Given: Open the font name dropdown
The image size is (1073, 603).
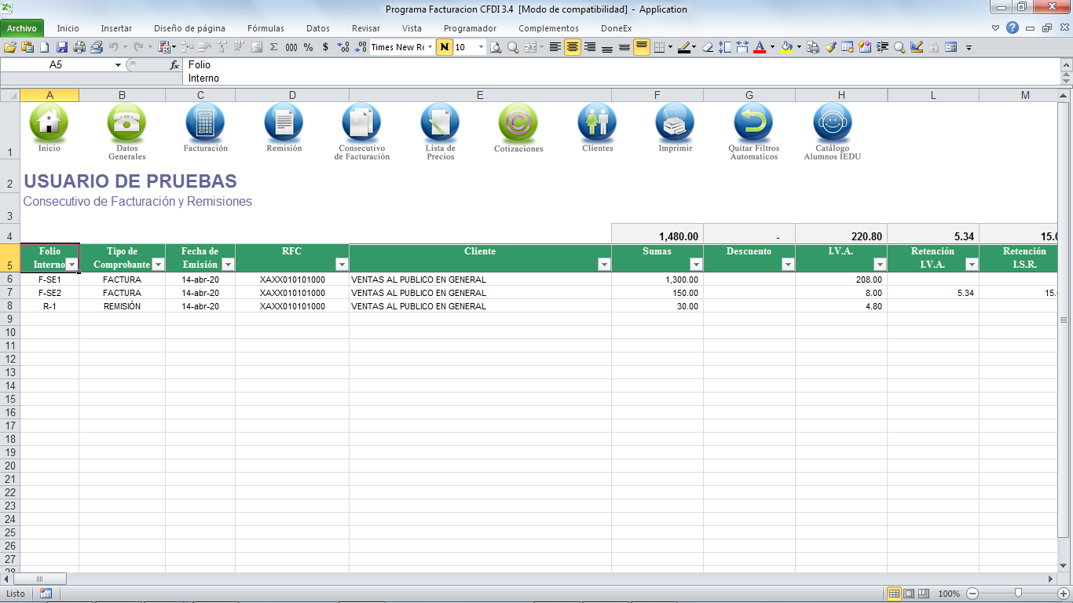Looking at the screenshot, I should (430, 47).
